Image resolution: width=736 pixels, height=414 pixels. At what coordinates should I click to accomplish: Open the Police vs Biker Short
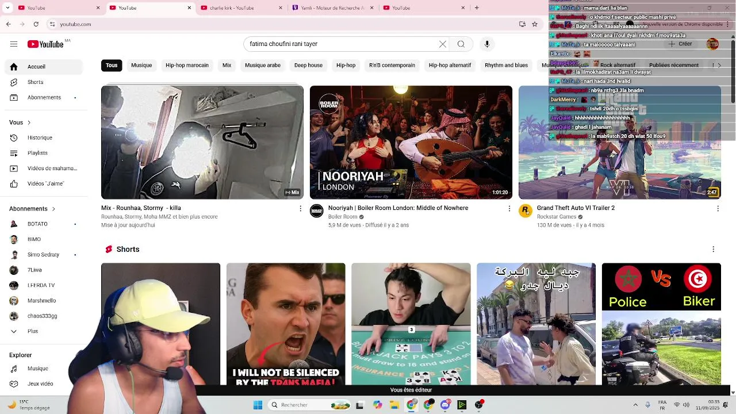[661, 324]
